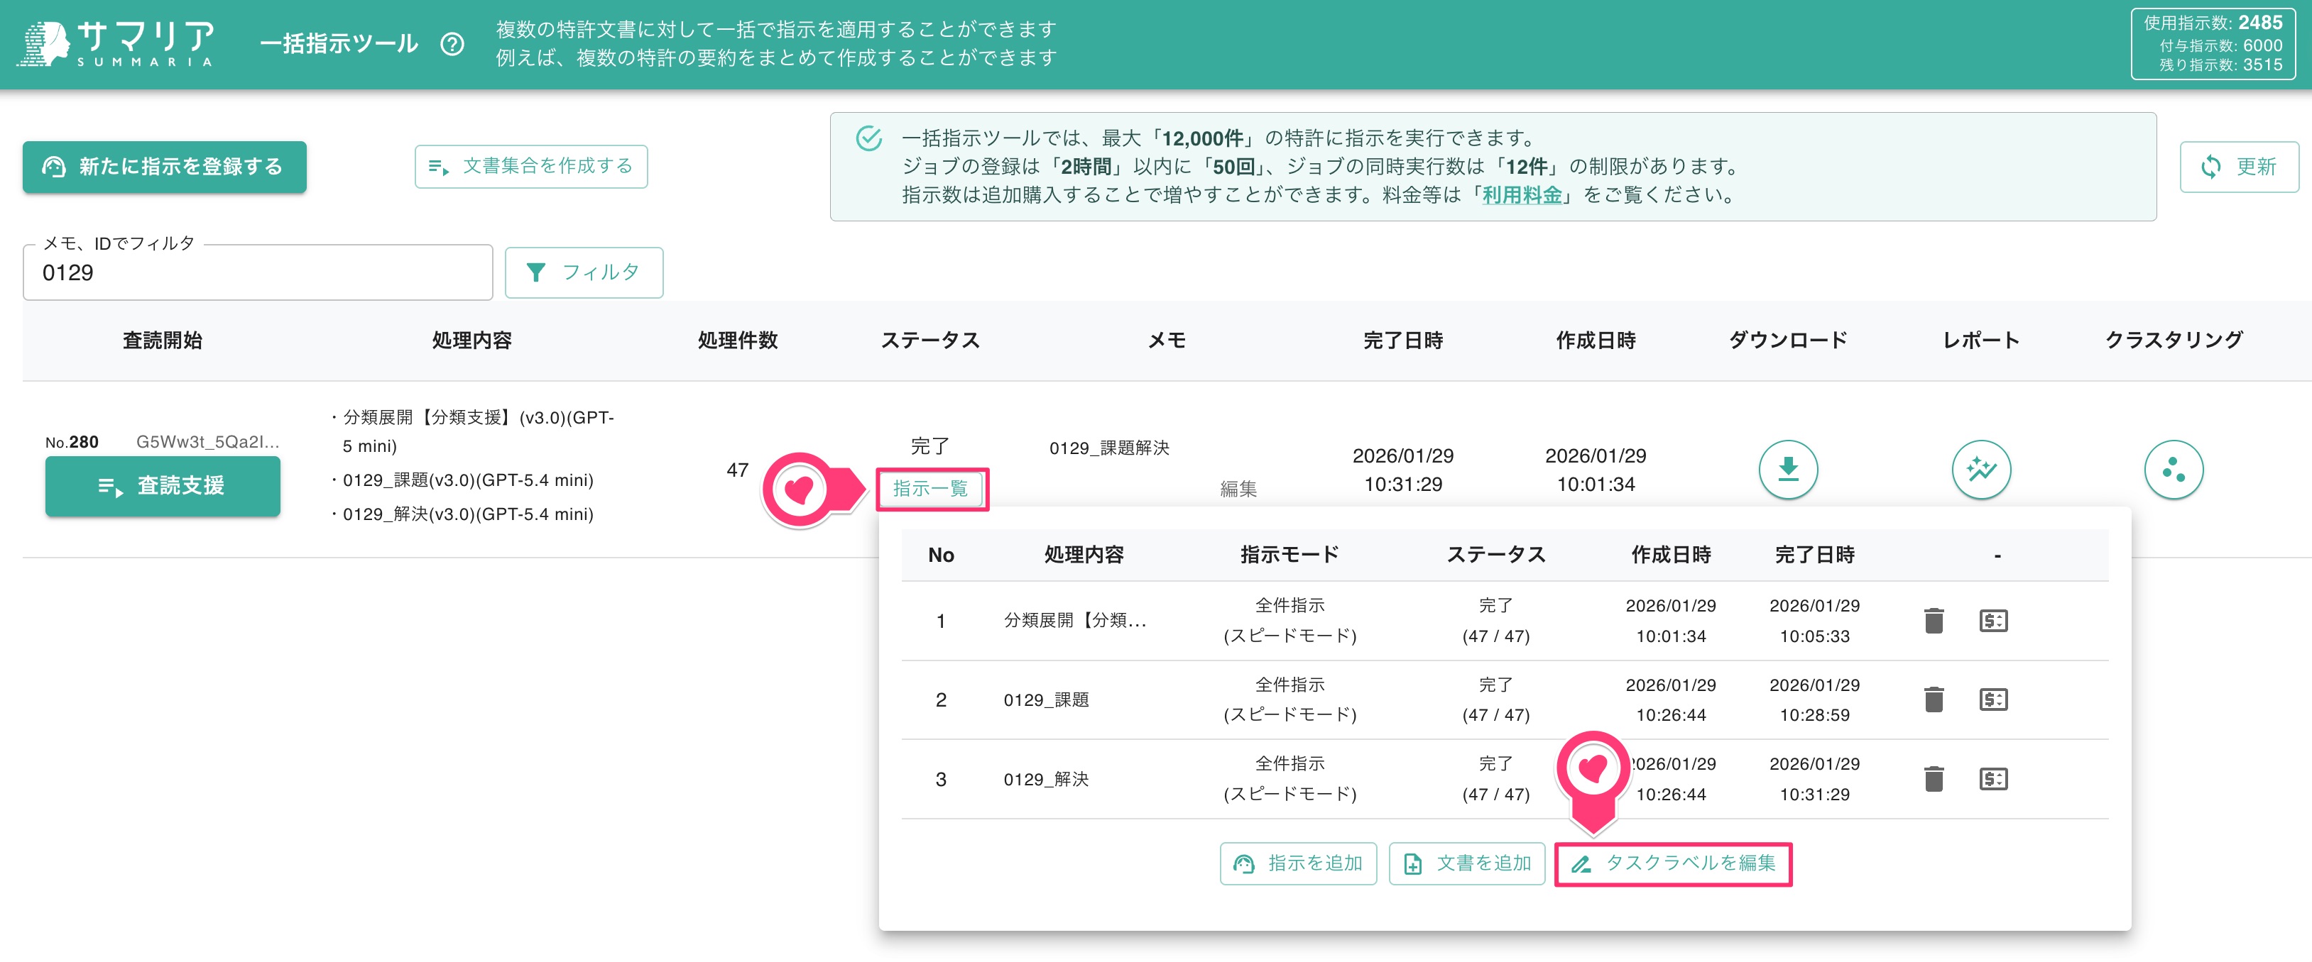Apply the フィルタ button
The image size is (2312, 962).
click(x=584, y=272)
